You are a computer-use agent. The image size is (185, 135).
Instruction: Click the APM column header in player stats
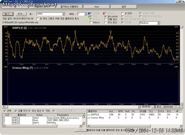tap(120, 111)
